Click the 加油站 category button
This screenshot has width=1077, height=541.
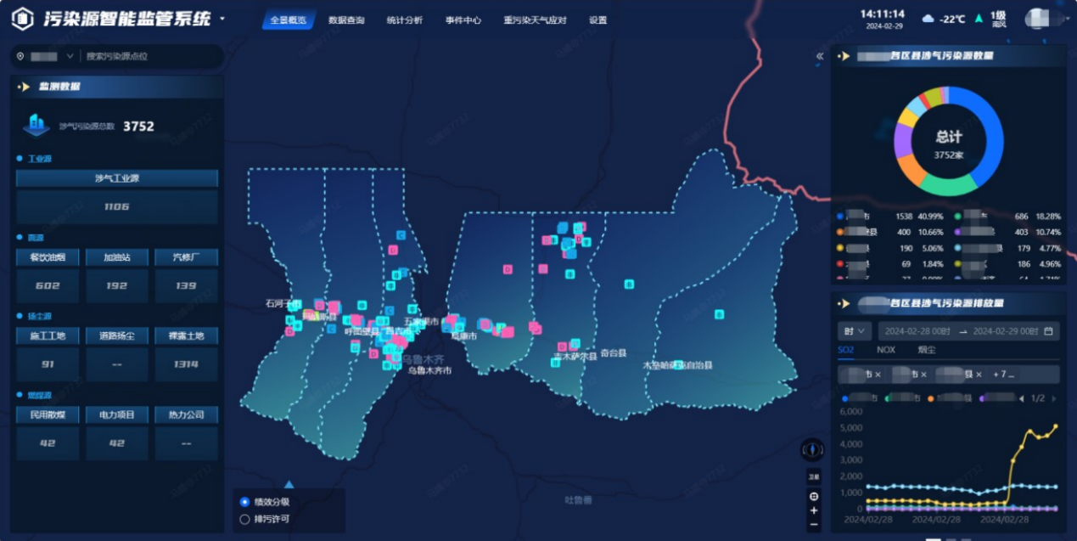117,257
